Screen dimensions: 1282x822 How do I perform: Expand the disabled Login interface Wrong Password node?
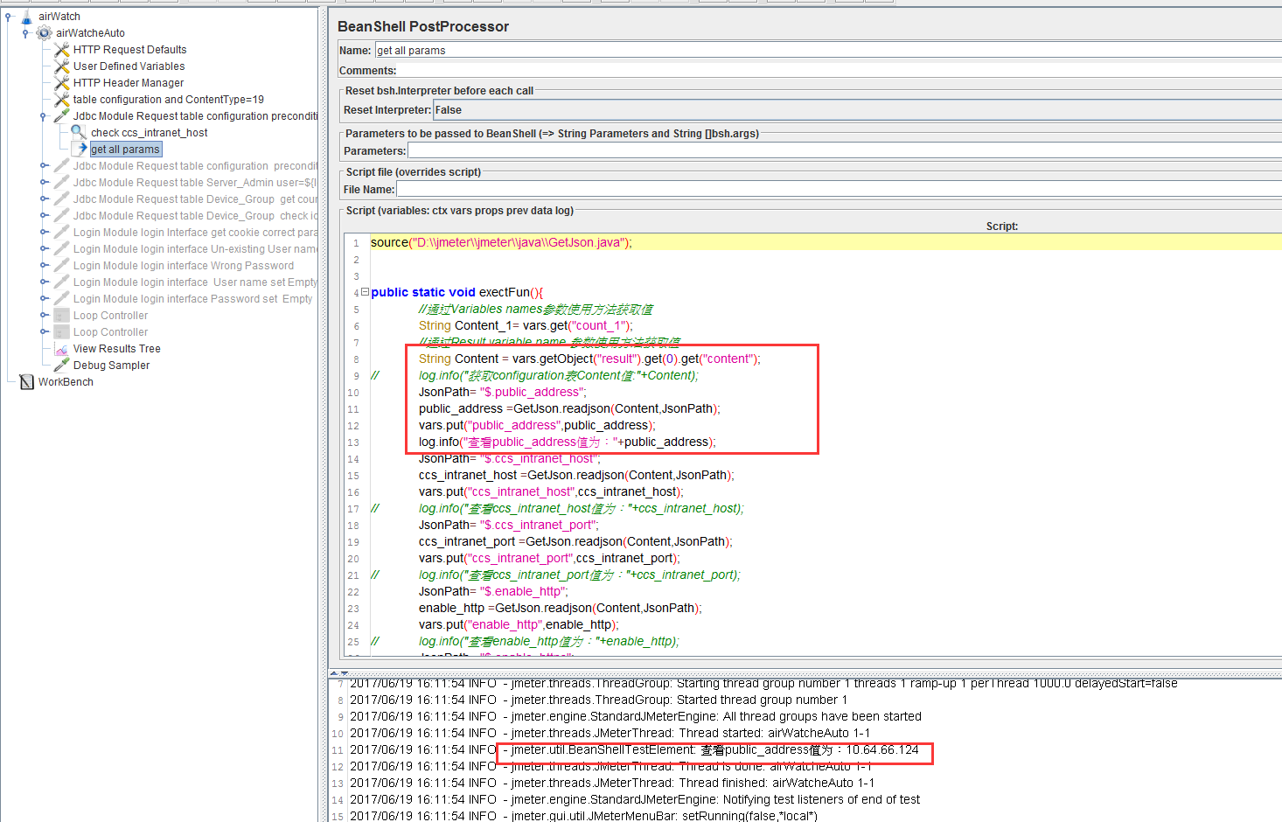click(x=44, y=266)
